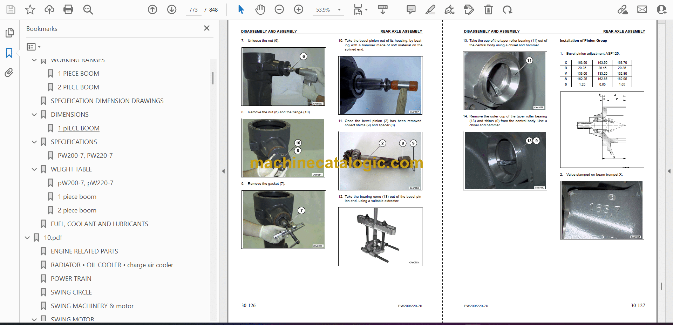This screenshot has width=673, height=325.
Task: Open the zoom level dropdown
Action: [339, 10]
